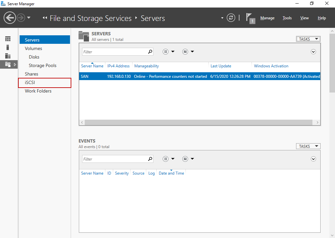Select Local Server icon in sidebar

point(8,47)
